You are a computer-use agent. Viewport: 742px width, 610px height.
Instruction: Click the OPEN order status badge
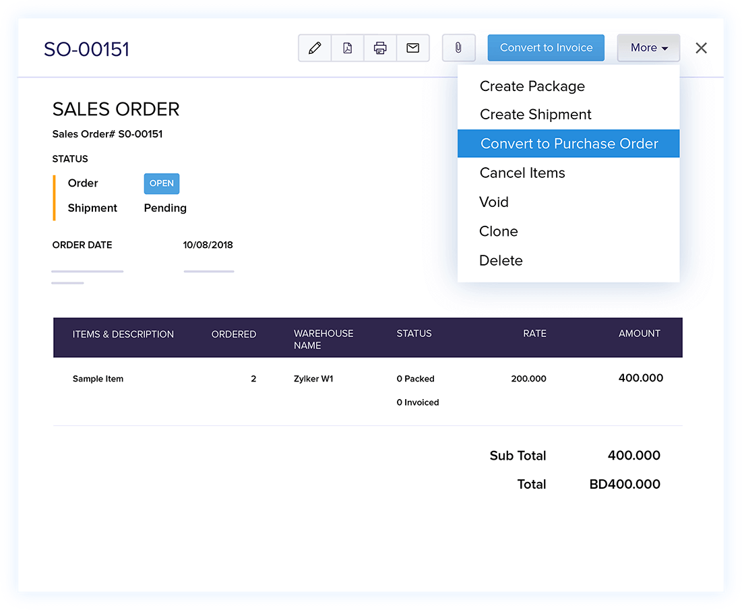(162, 183)
